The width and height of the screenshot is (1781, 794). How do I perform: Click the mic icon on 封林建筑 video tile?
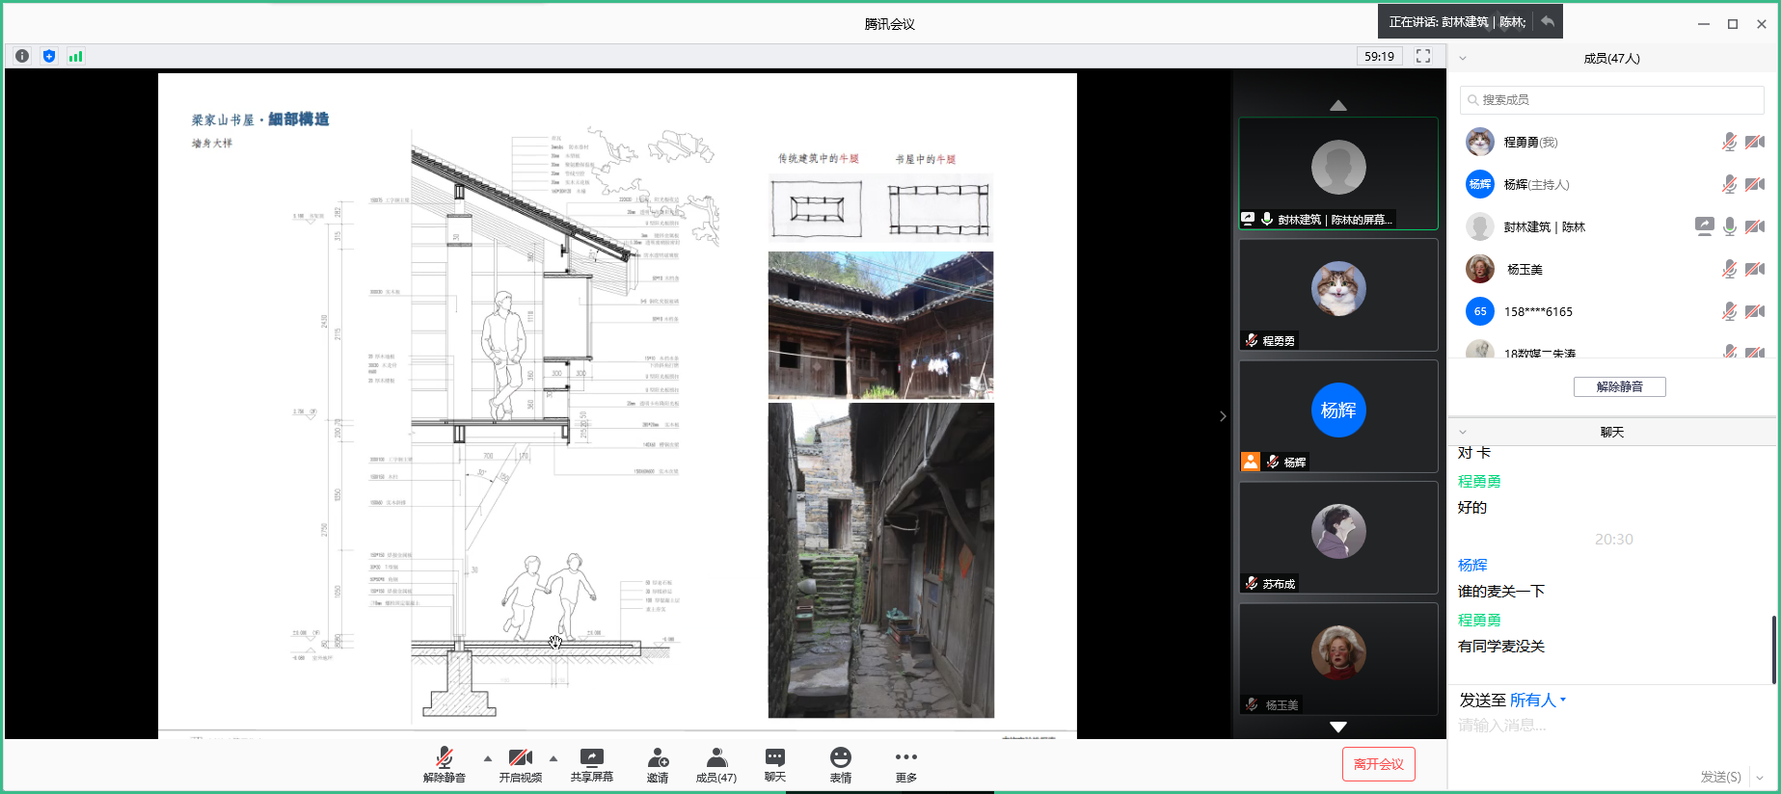(1267, 219)
